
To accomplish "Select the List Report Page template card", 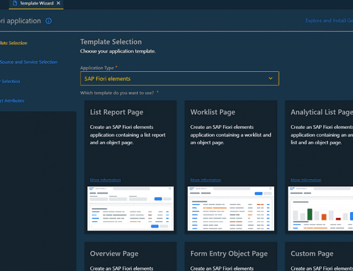I will tap(132, 141).
